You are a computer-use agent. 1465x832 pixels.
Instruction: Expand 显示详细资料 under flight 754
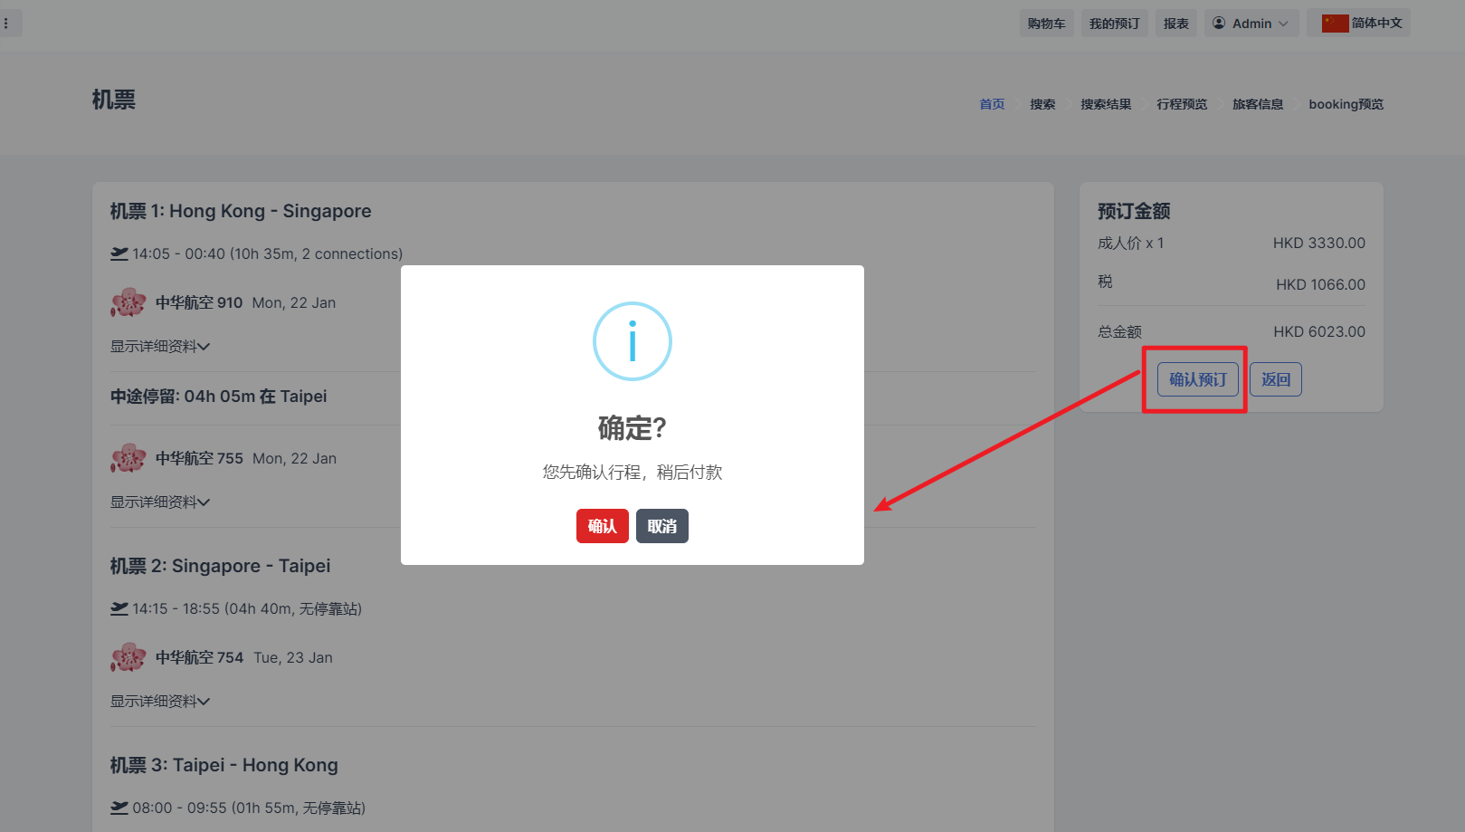[x=160, y=701]
